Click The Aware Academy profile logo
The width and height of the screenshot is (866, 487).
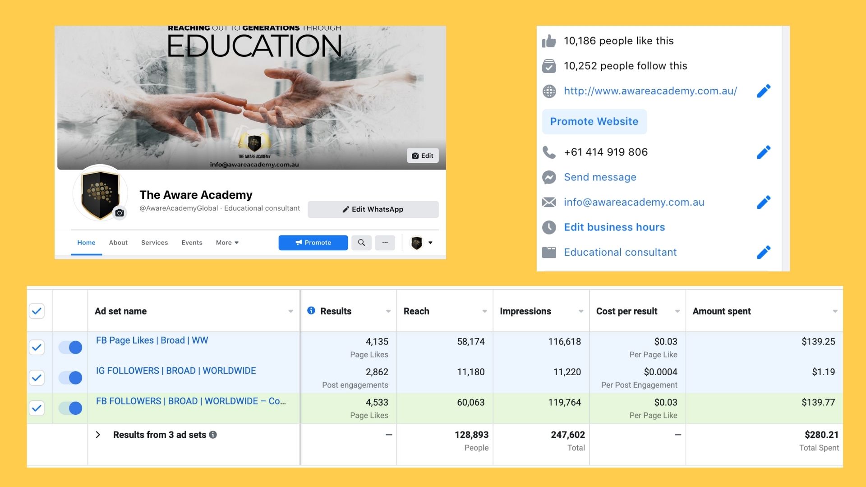tap(100, 193)
